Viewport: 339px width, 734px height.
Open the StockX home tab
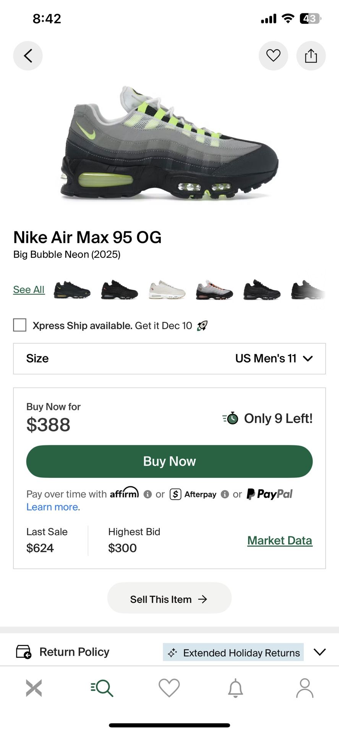(34, 688)
